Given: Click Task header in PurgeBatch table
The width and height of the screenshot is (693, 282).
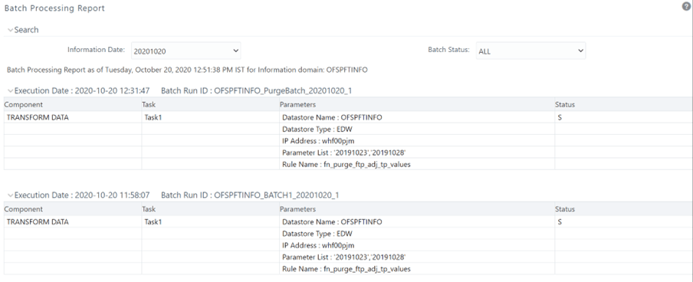Looking at the screenshot, I should [149, 105].
